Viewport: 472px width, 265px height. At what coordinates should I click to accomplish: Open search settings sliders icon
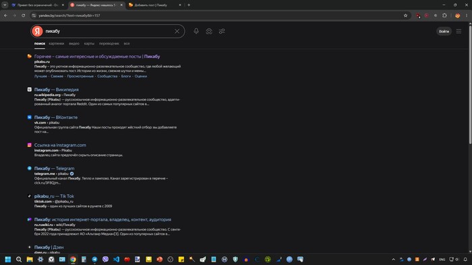[222, 31]
